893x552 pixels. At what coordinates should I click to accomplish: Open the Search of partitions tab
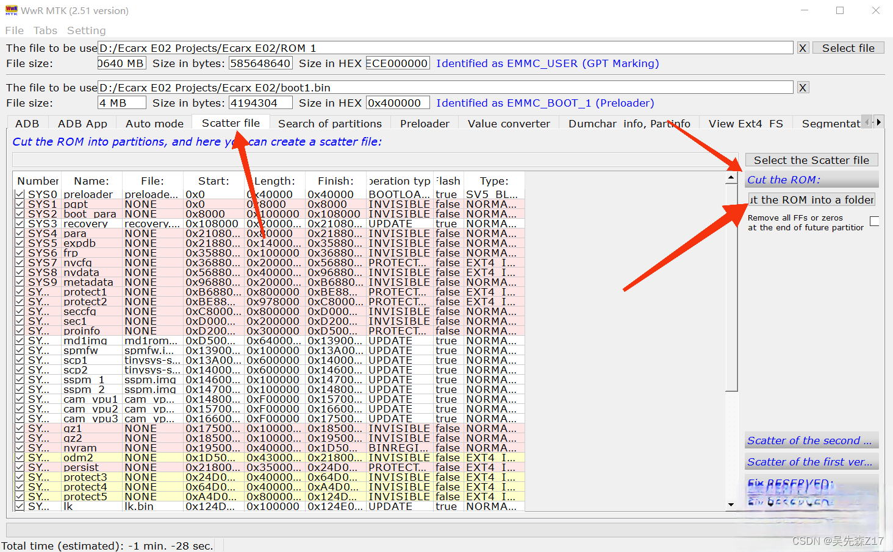pyautogui.click(x=330, y=124)
